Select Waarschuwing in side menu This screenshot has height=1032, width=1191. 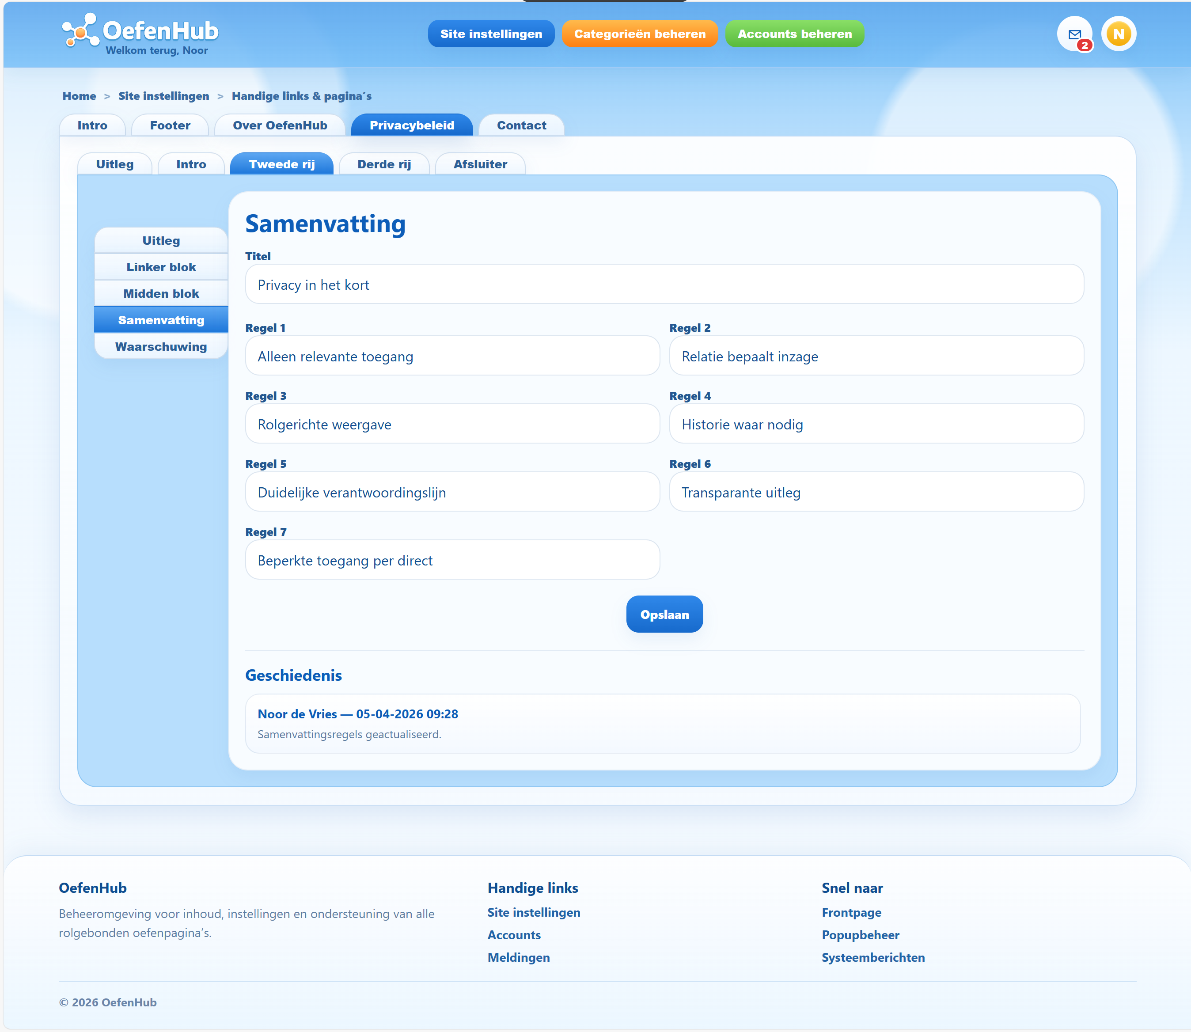(161, 347)
